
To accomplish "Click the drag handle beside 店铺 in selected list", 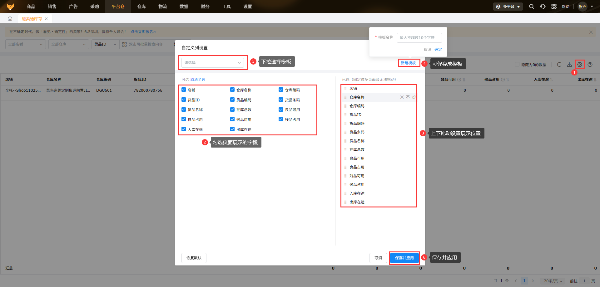I will click(345, 89).
